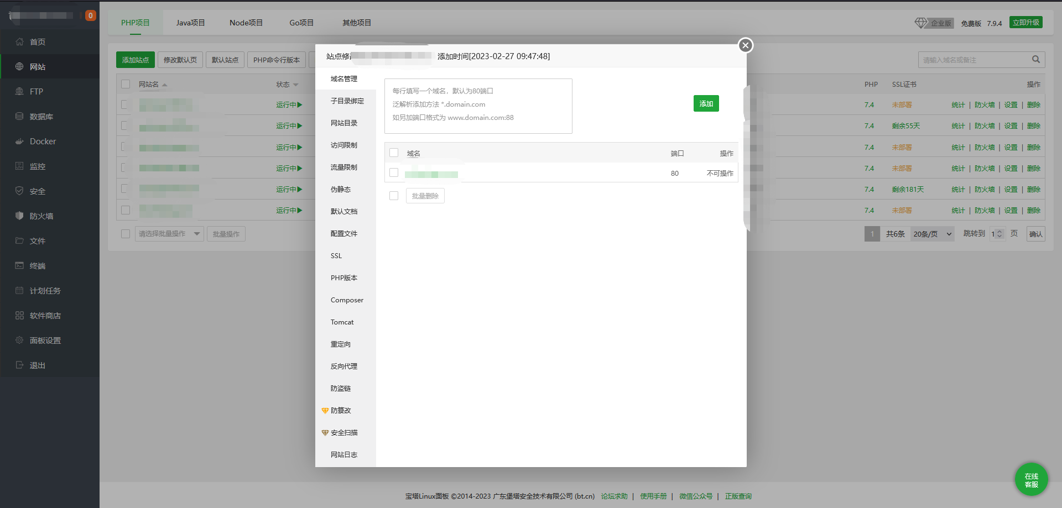
Task: Click the database icon in sidebar
Action: click(x=19, y=117)
